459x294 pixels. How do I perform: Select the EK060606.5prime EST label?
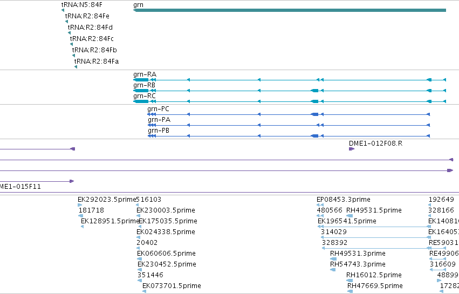(166, 254)
